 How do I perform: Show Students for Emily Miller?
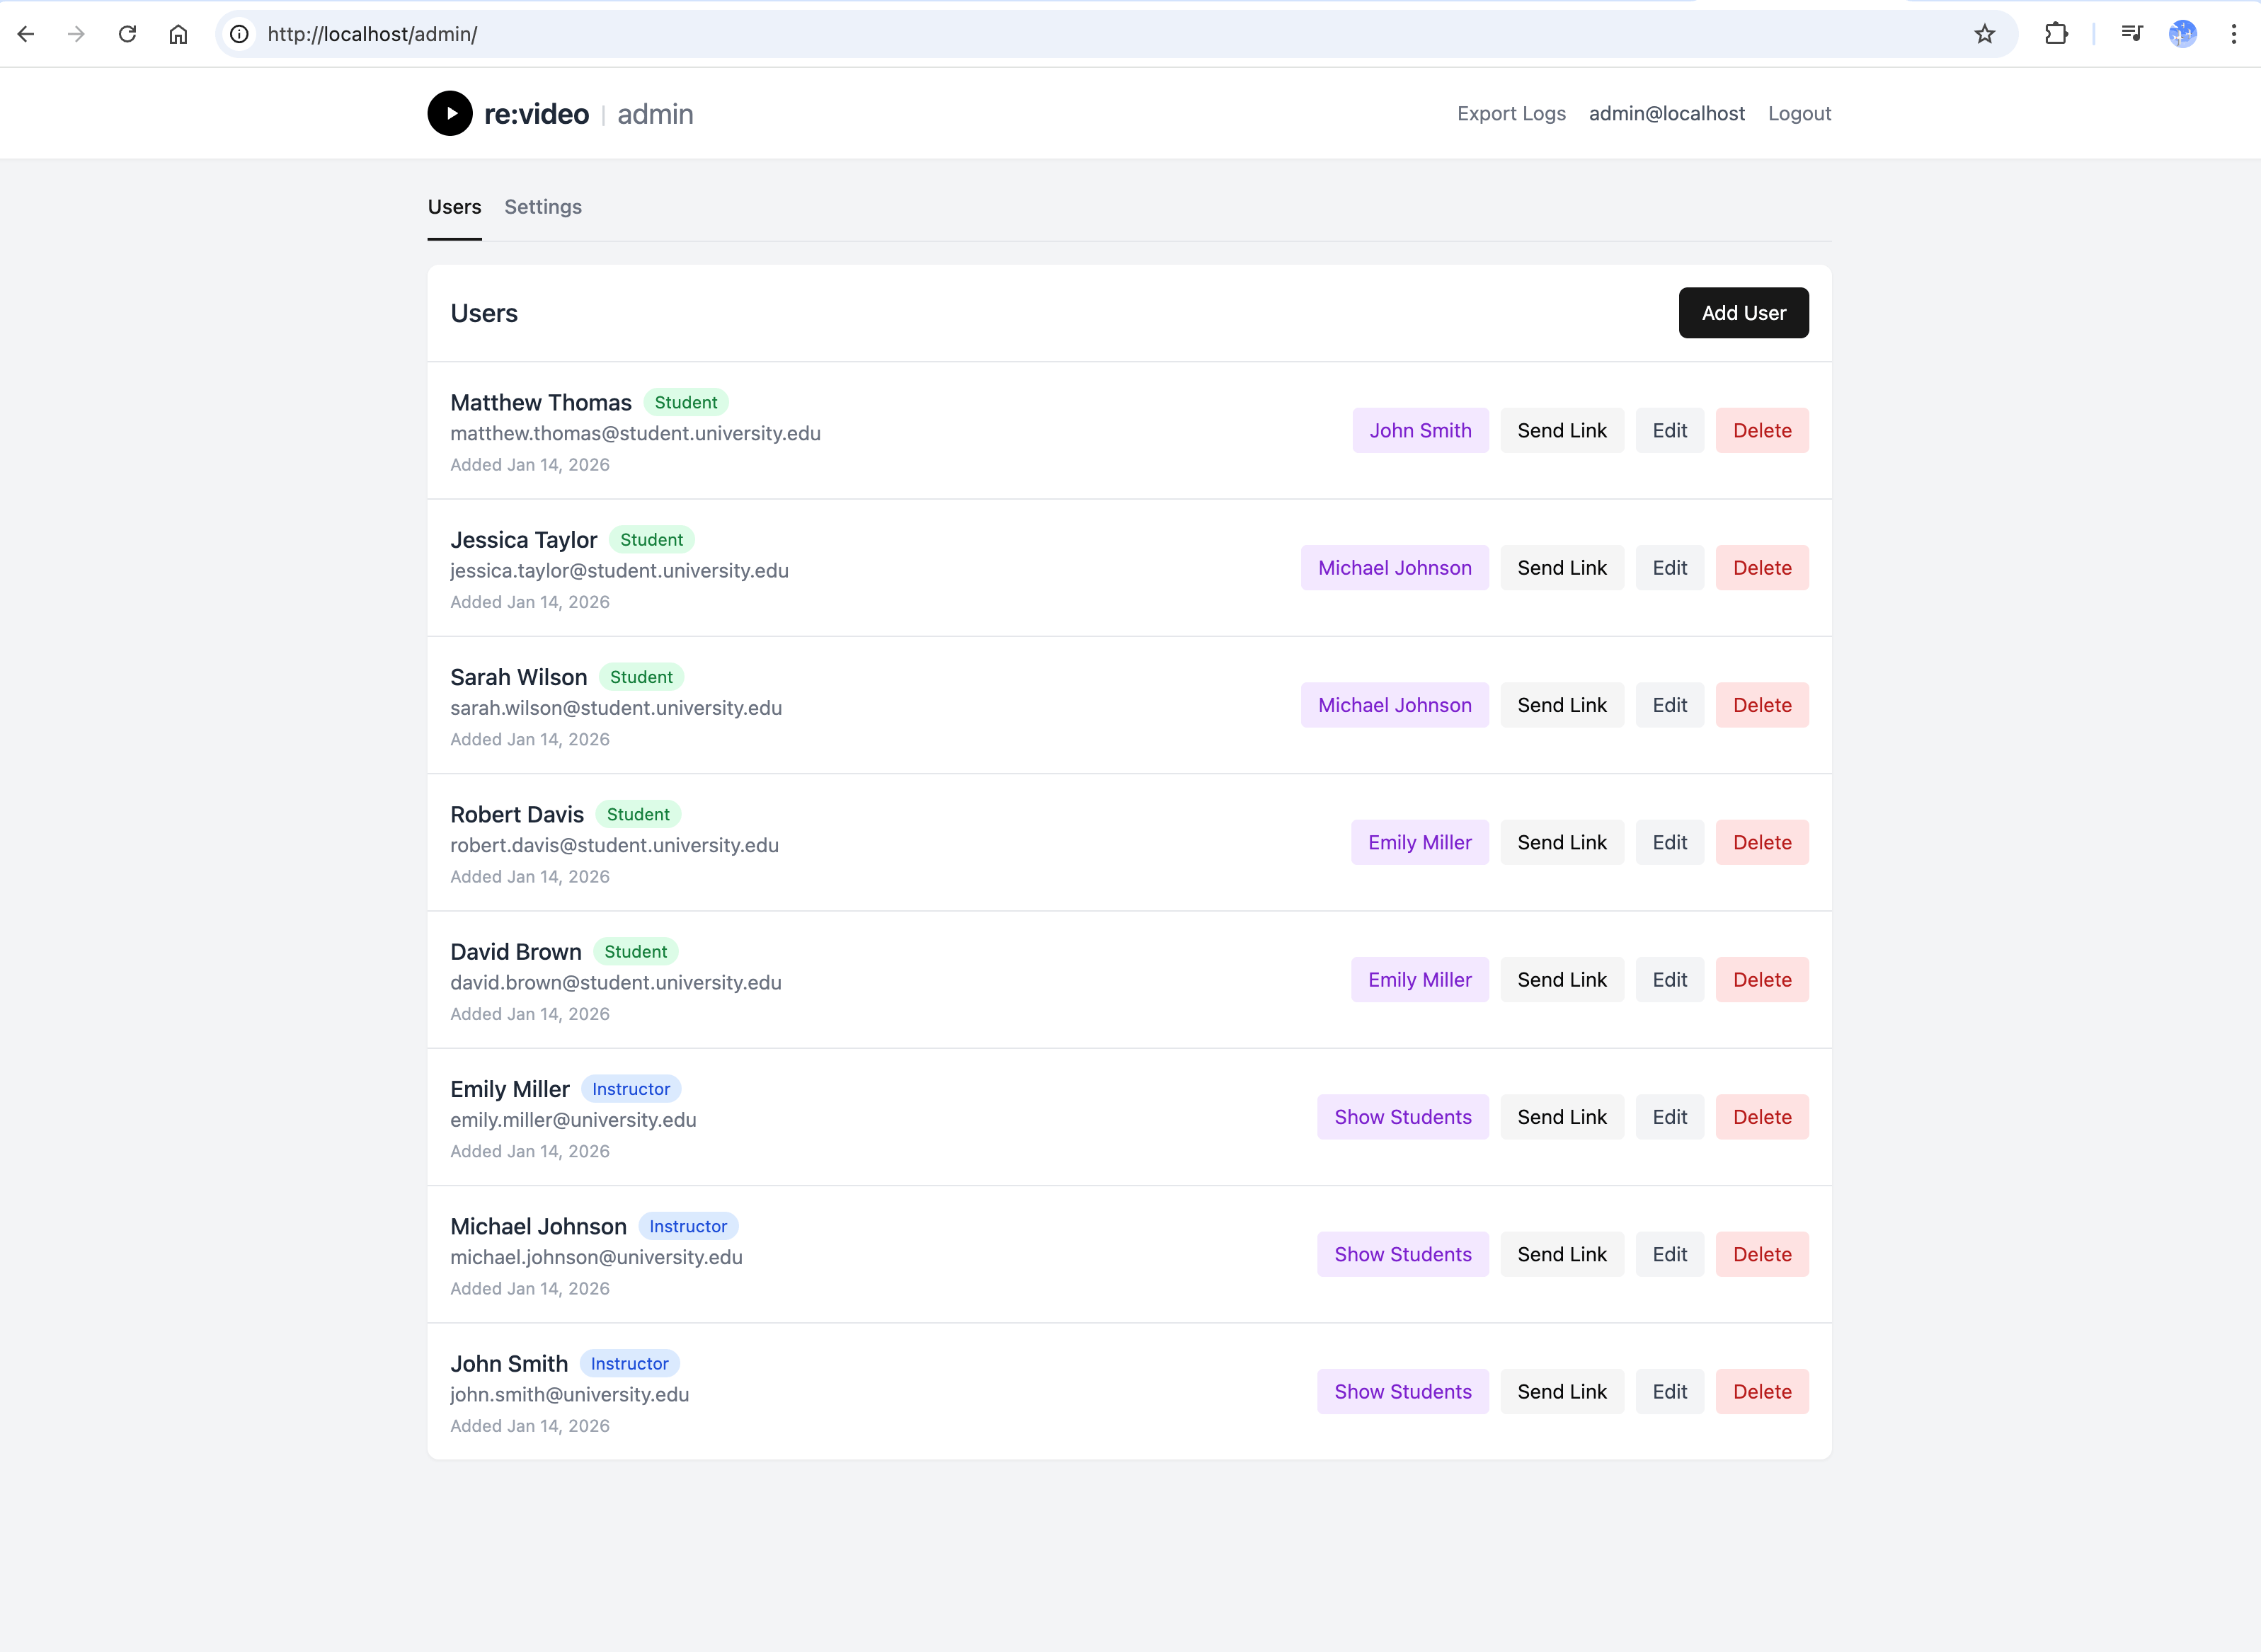point(1402,1116)
